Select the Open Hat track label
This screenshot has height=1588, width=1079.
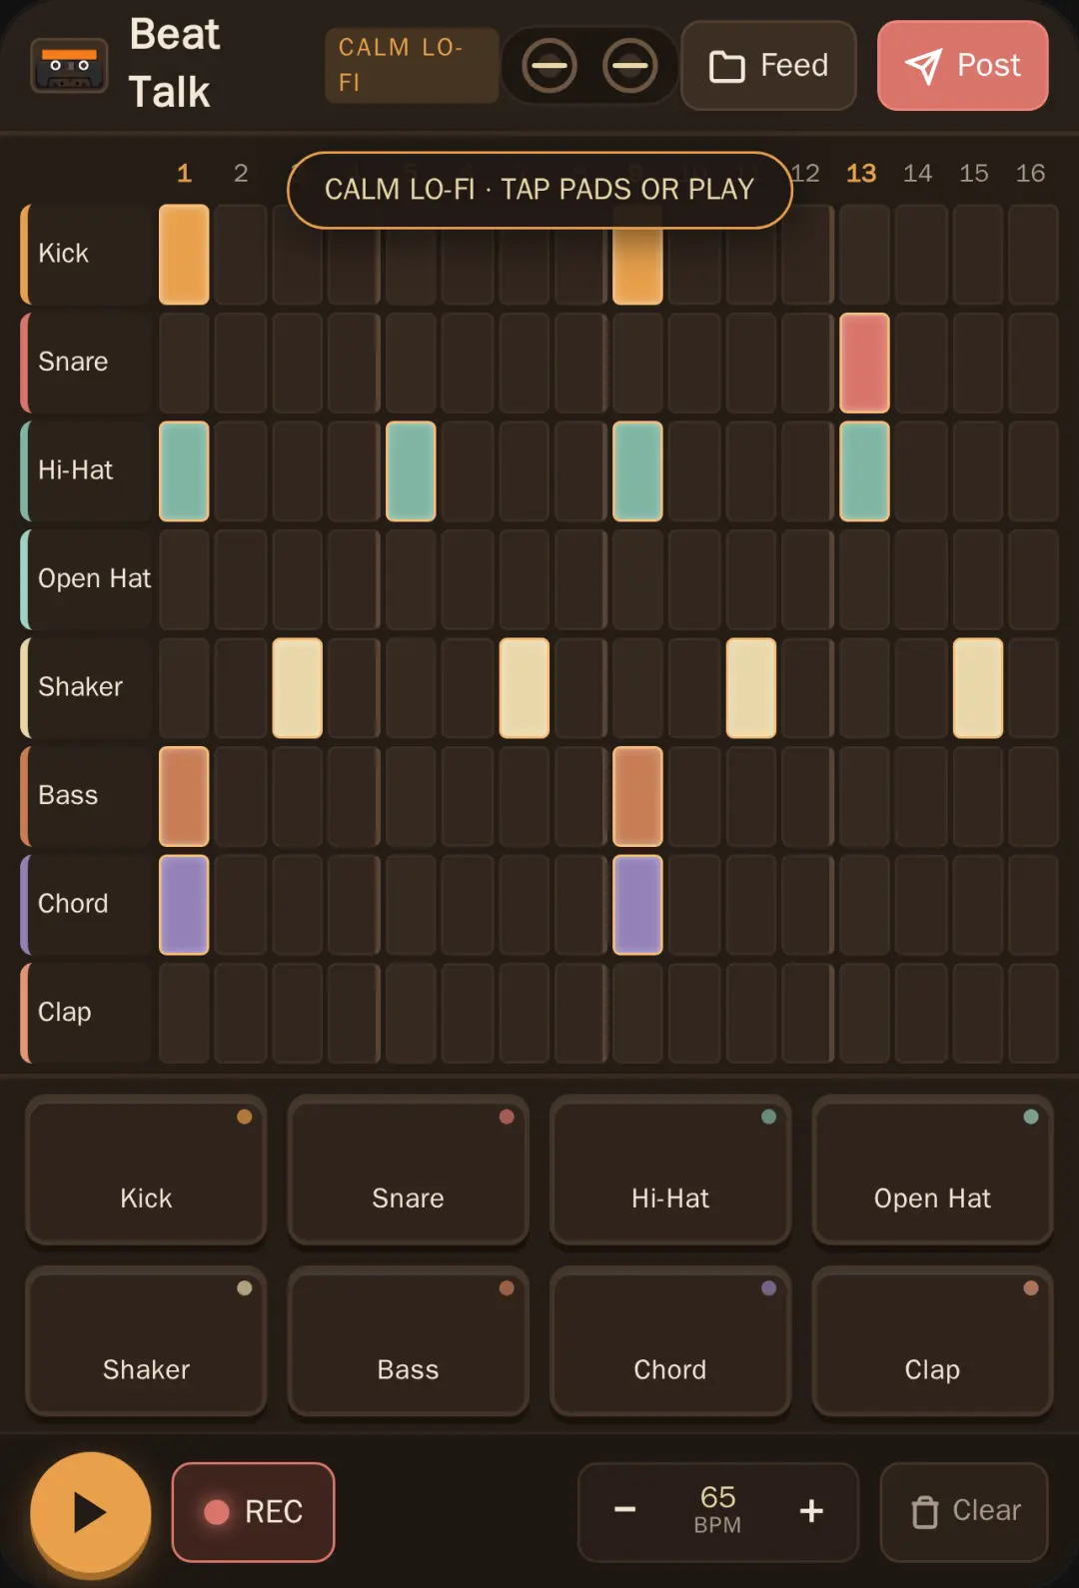(87, 579)
